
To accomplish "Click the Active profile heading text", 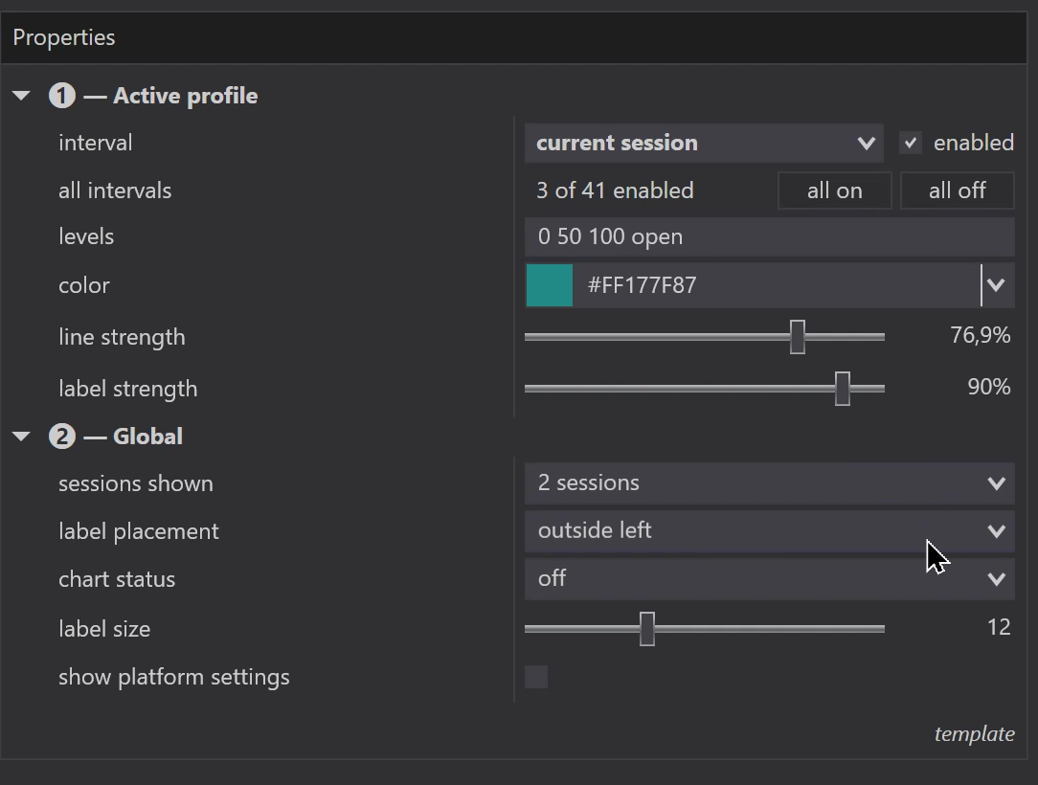I will point(186,96).
